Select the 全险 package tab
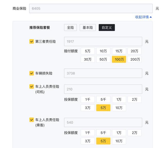This screenshot has width=165, height=148. coord(70,28)
